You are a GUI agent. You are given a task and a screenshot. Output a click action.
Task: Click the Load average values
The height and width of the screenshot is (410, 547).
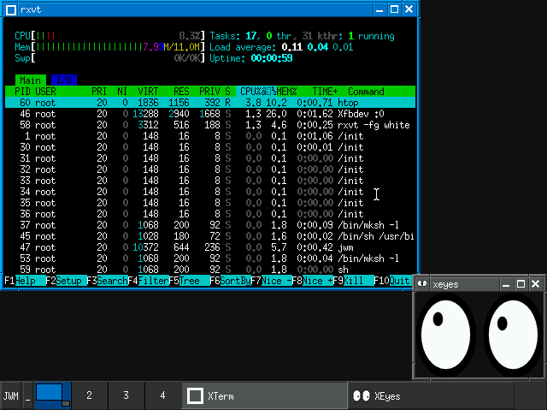[317, 47]
